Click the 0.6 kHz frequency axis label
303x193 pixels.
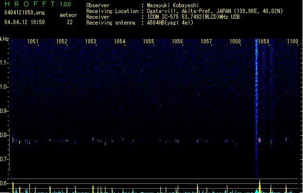(4, 183)
